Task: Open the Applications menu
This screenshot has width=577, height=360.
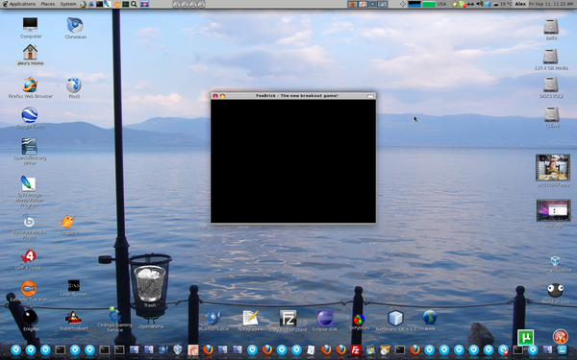Action: click(x=19, y=4)
